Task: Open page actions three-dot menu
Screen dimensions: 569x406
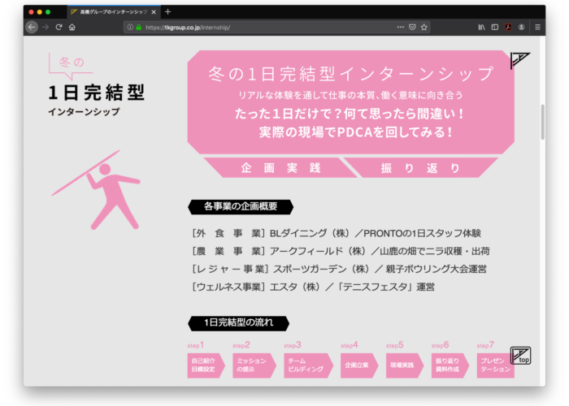Action: click(x=400, y=27)
